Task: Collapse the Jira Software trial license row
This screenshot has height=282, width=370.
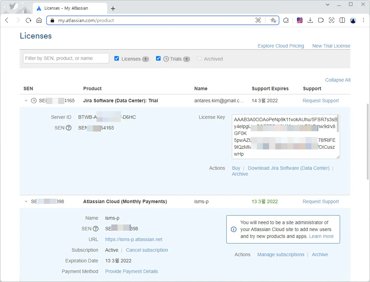Action: [26, 101]
